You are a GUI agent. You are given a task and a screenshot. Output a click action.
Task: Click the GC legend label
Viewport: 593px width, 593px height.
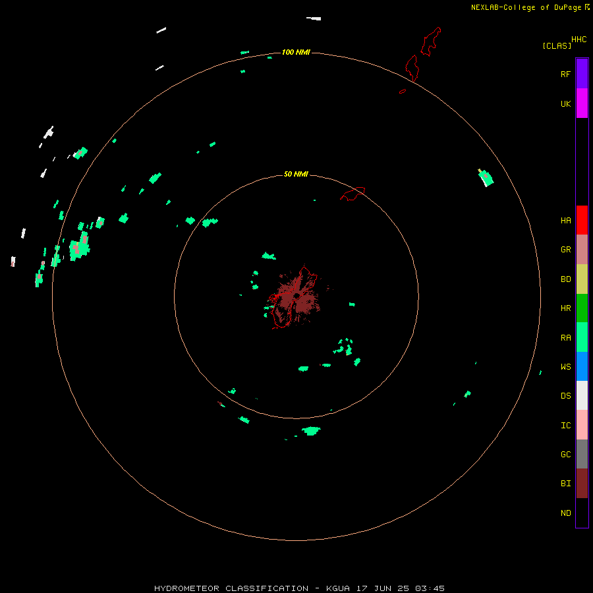[x=565, y=455]
